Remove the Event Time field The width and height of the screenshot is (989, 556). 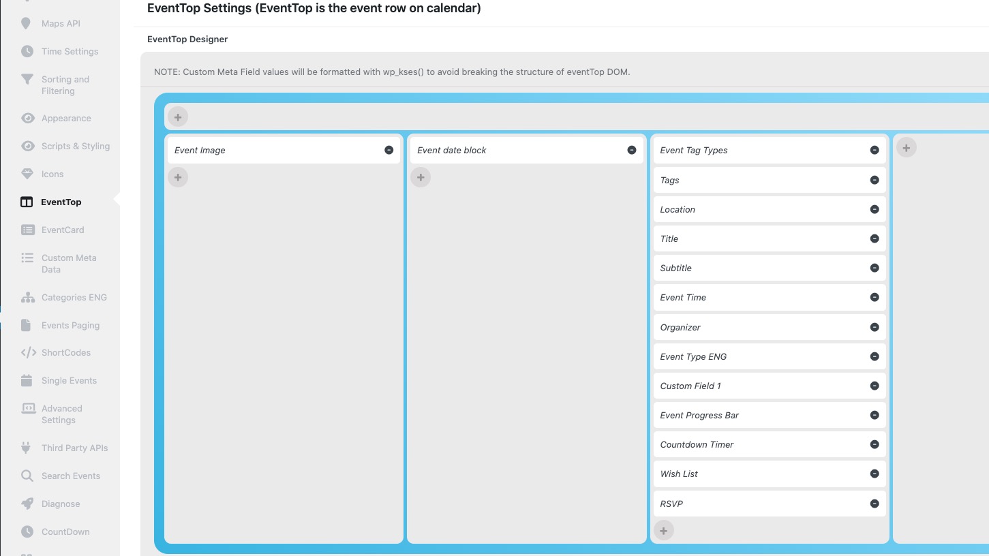tap(874, 298)
